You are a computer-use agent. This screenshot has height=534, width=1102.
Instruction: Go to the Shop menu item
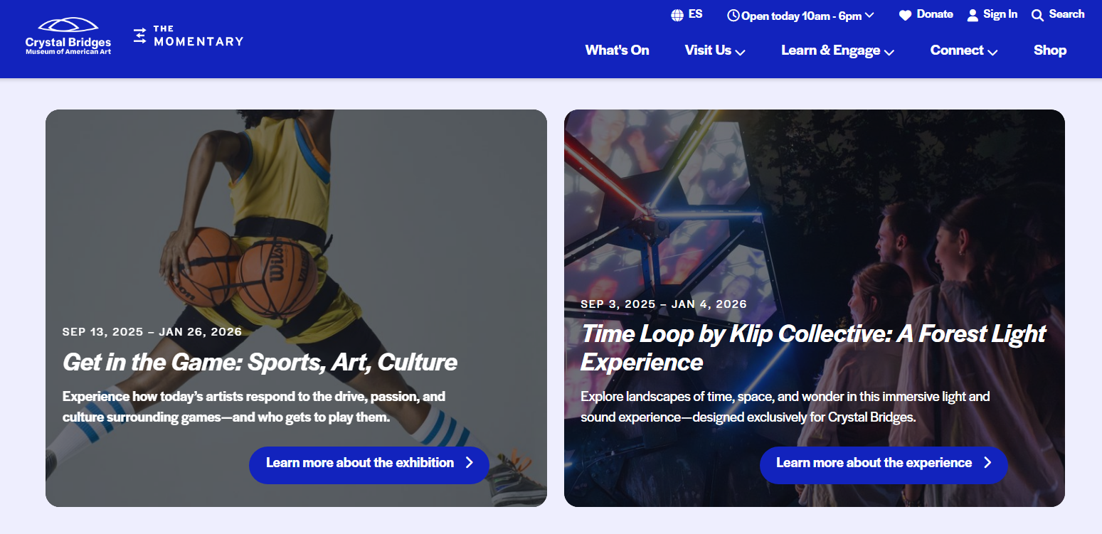(1050, 50)
